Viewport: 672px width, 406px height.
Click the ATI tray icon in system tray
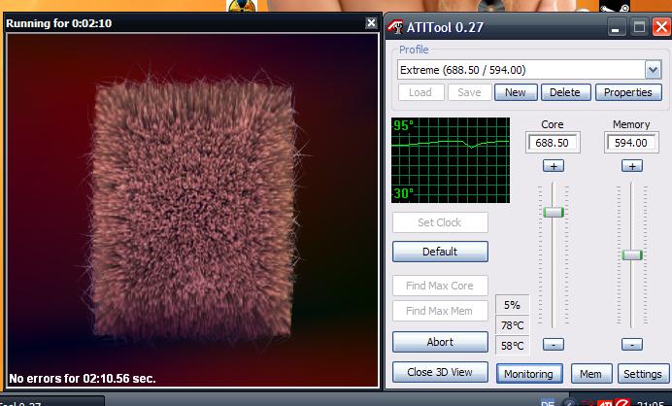coord(605,403)
